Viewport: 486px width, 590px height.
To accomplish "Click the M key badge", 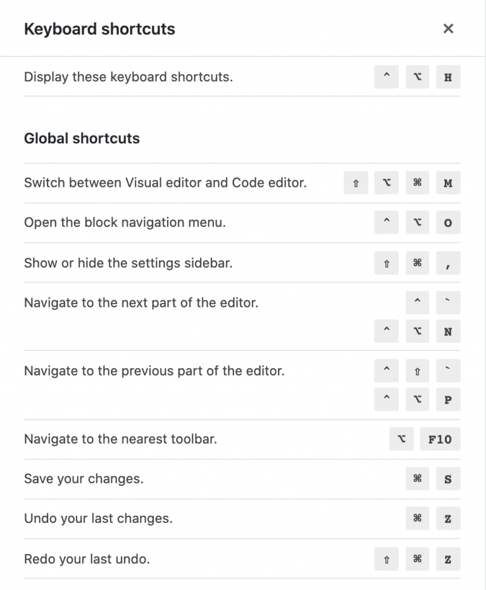I will coord(448,183).
